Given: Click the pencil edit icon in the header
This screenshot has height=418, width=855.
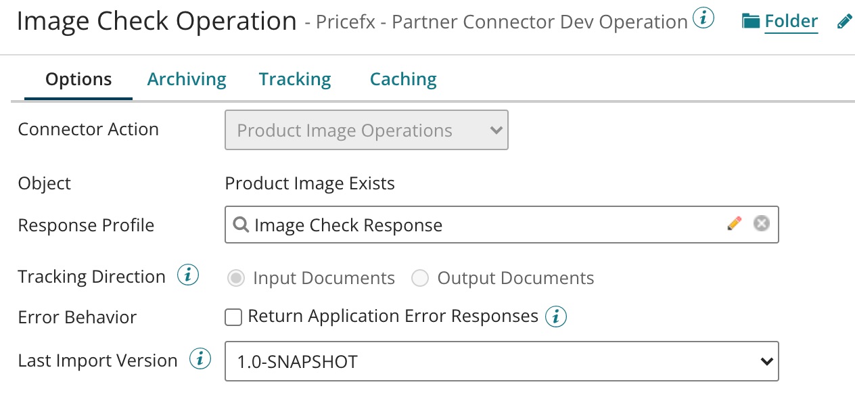Looking at the screenshot, I should (844, 22).
